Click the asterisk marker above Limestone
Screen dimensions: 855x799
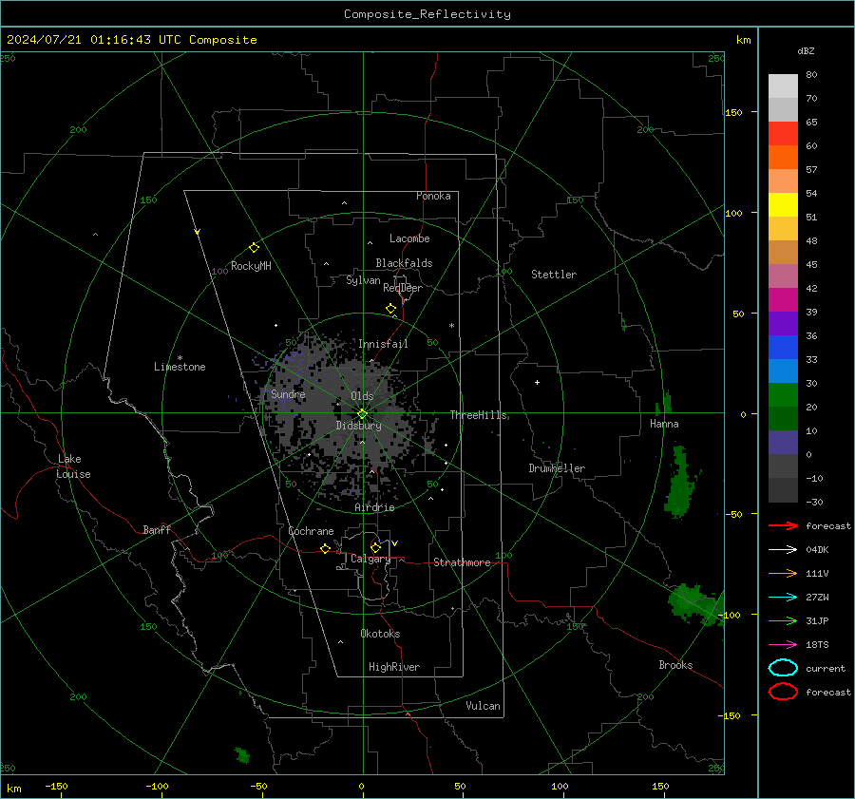[180, 358]
